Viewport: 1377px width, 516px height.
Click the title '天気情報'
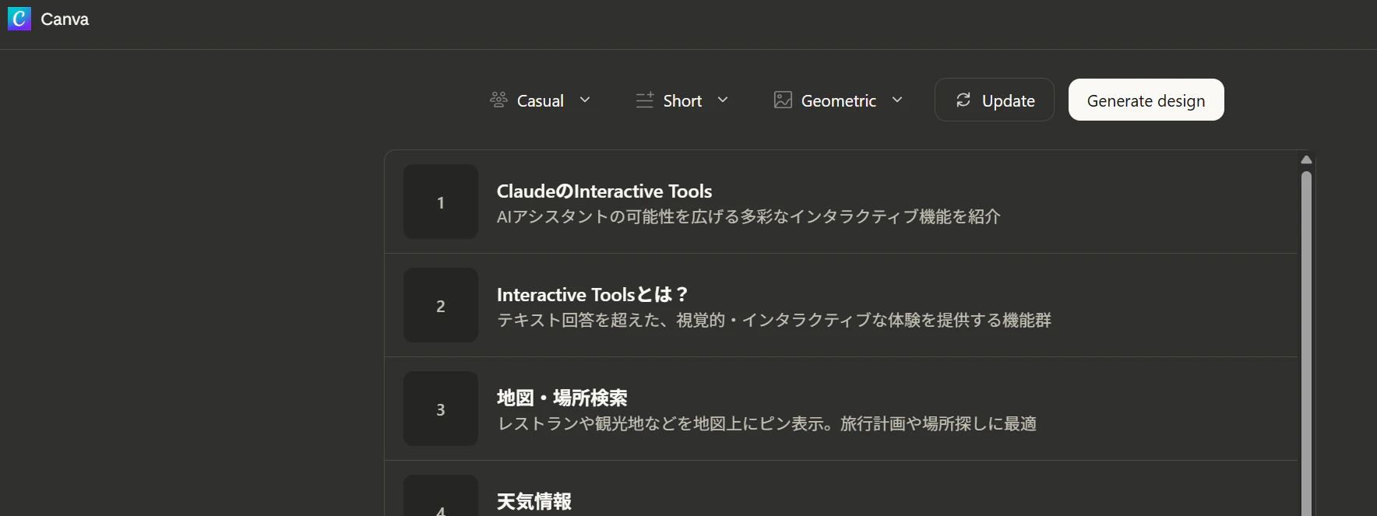534,501
